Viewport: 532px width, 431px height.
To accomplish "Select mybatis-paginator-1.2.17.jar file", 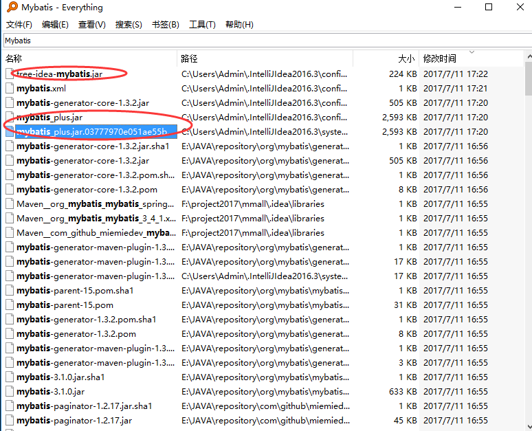I will tap(74, 421).
